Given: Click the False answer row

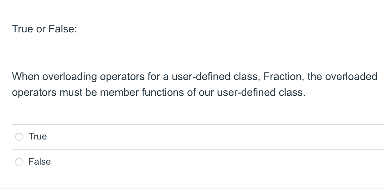Looking at the screenshot, I should [132, 162].
